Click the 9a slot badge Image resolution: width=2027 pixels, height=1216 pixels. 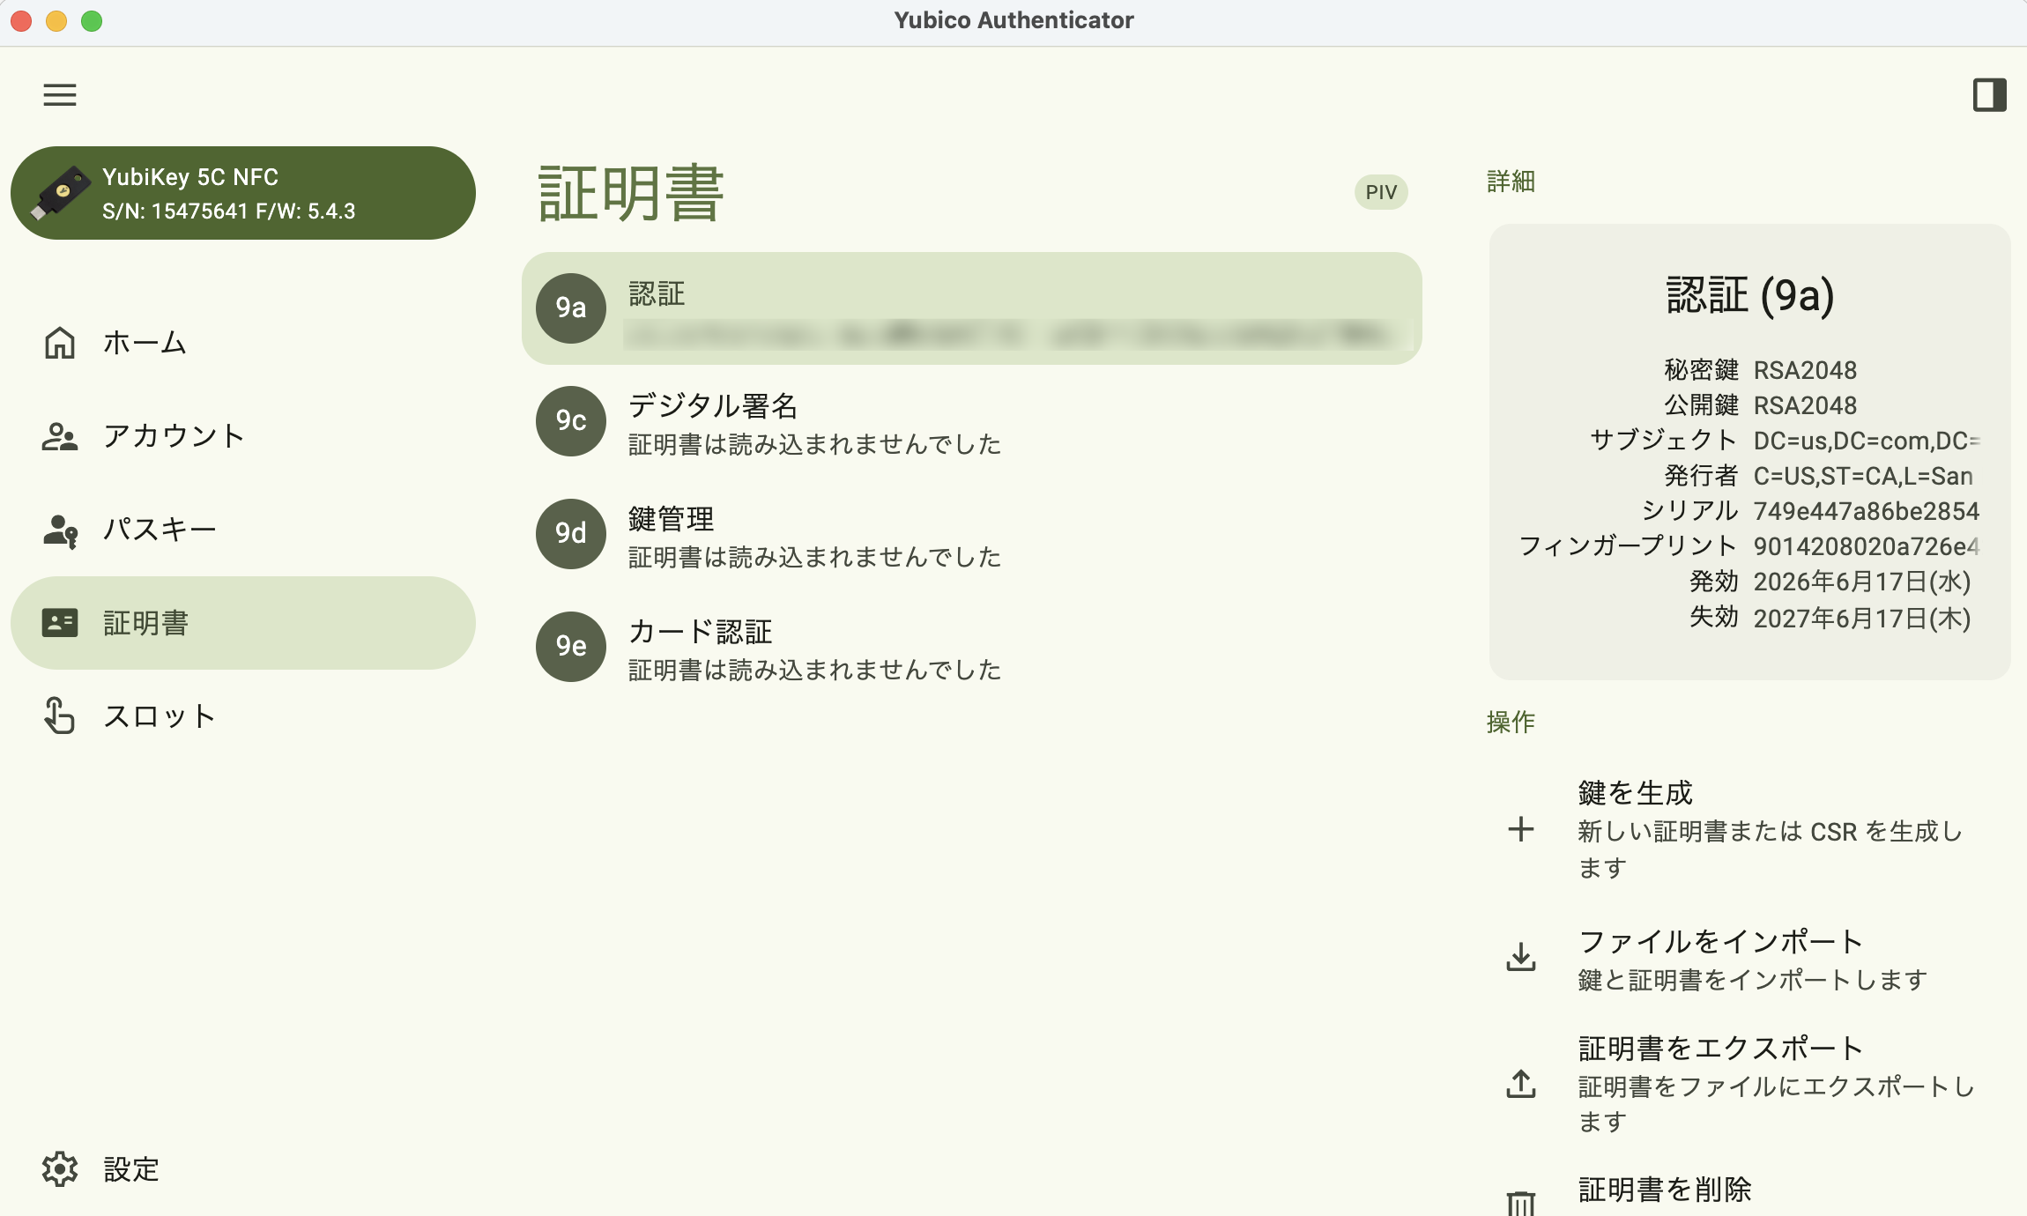(571, 308)
